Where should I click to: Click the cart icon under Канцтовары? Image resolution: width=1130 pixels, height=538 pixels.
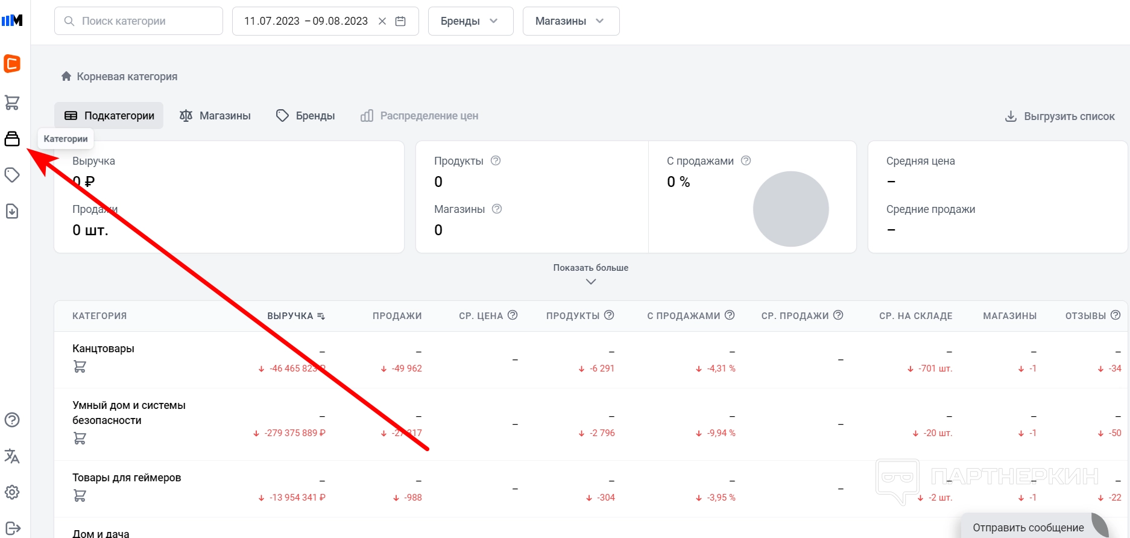(x=80, y=366)
